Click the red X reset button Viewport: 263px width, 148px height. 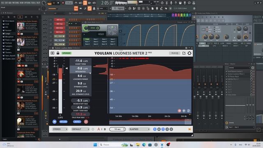86,122
